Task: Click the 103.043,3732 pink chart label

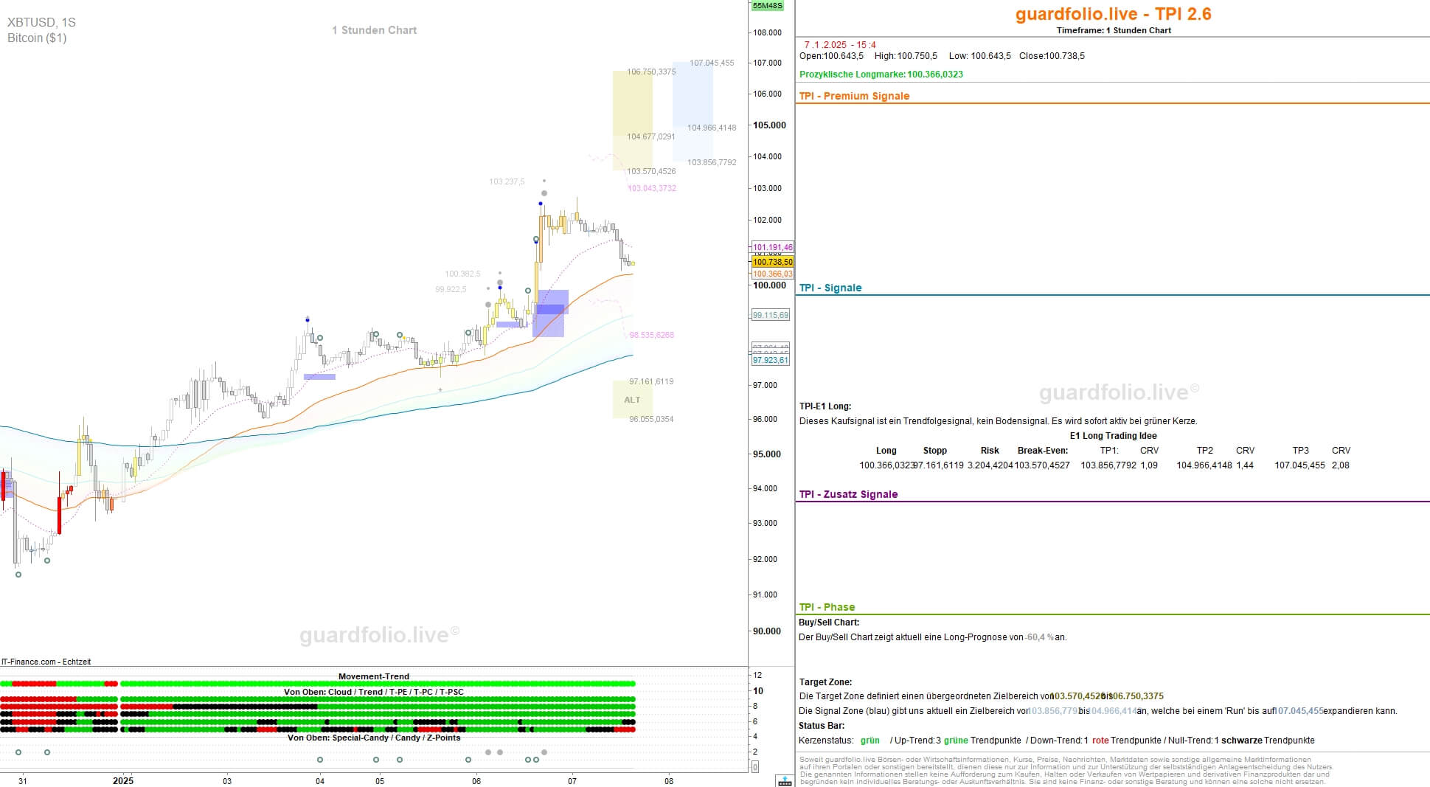Action: pos(652,188)
